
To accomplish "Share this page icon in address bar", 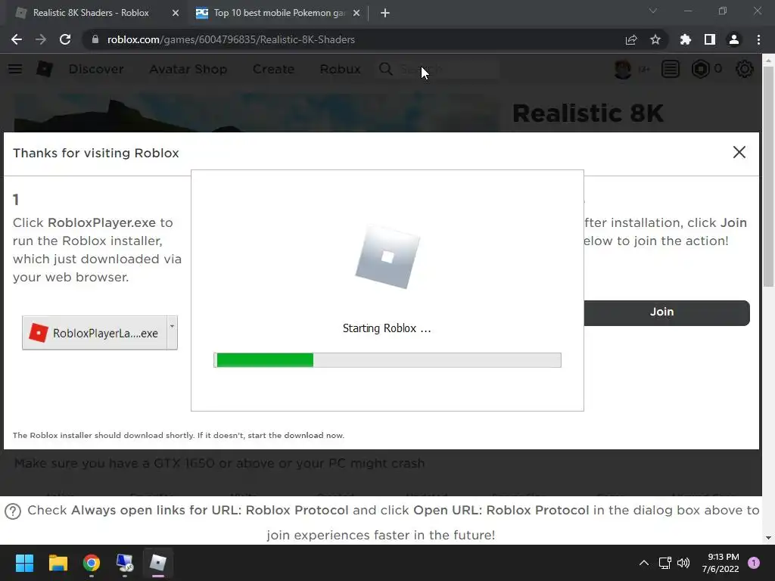I will [631, 39].
